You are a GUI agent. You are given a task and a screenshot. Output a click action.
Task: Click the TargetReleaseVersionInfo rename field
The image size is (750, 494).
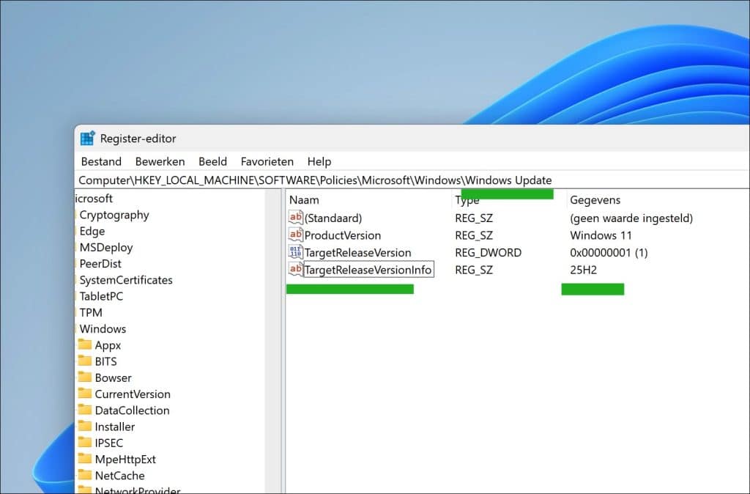click(x=369, y=270)
